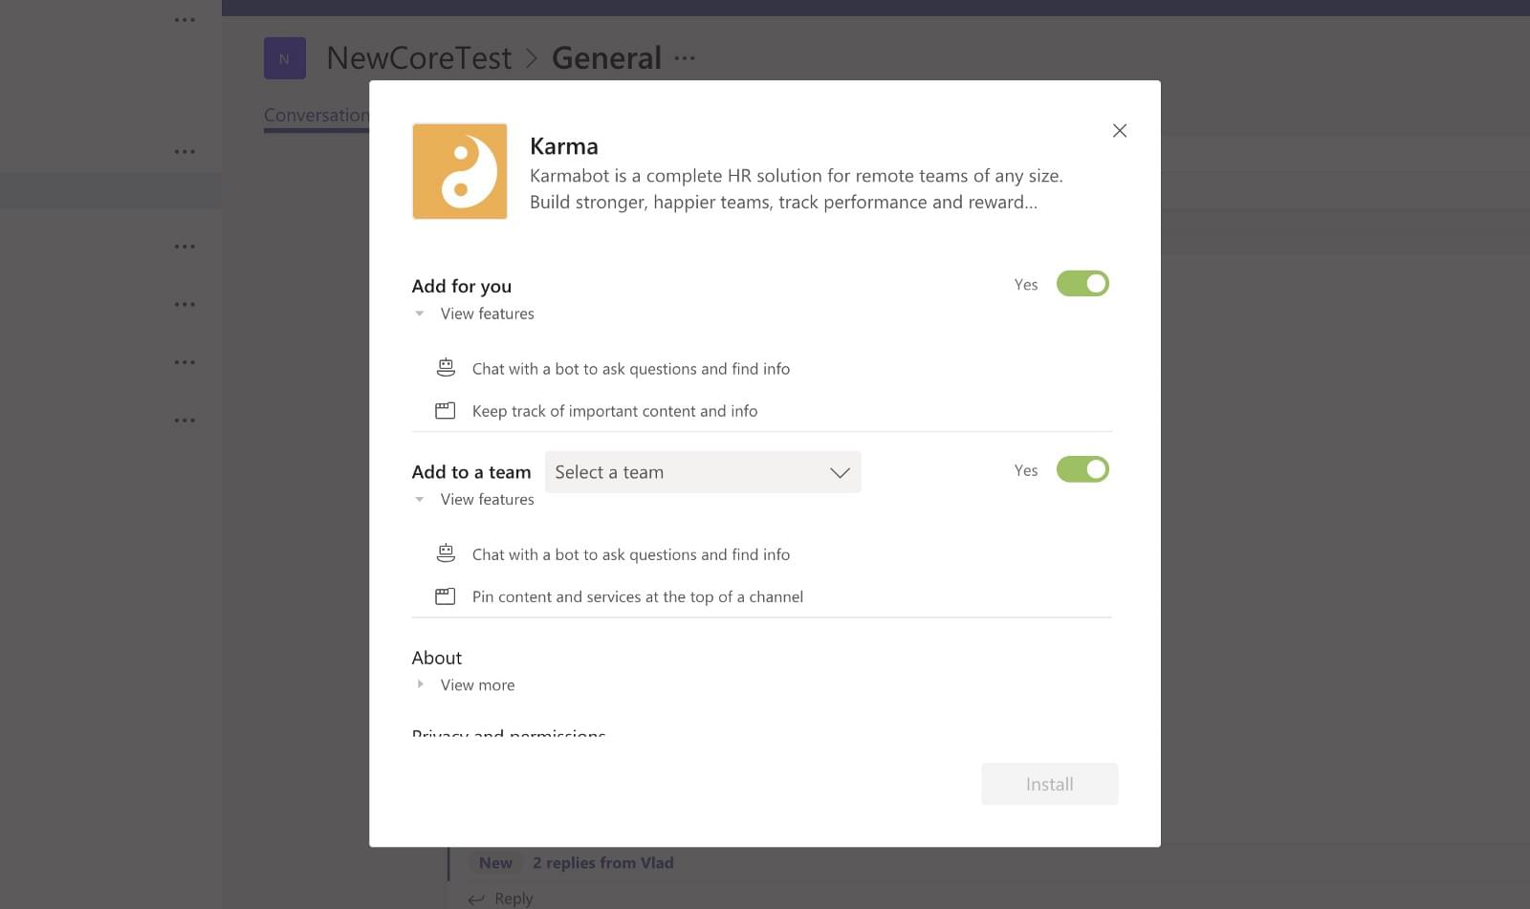Disable the 'Add for you' toggle
Image resolution: width=1530 pixels, height=909 pixels.
(x=1082, y=283)
